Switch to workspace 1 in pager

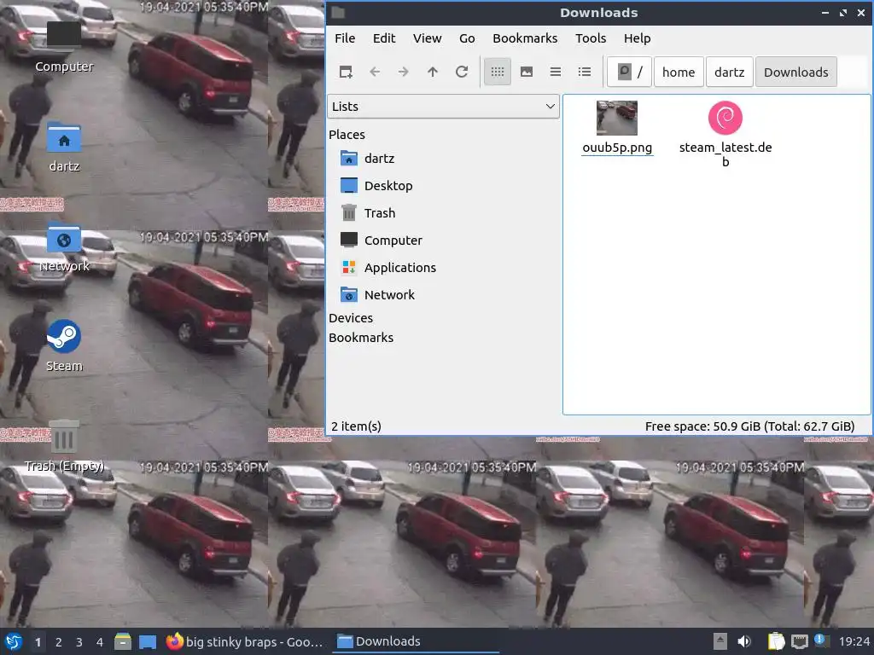[x=38, y=642]
